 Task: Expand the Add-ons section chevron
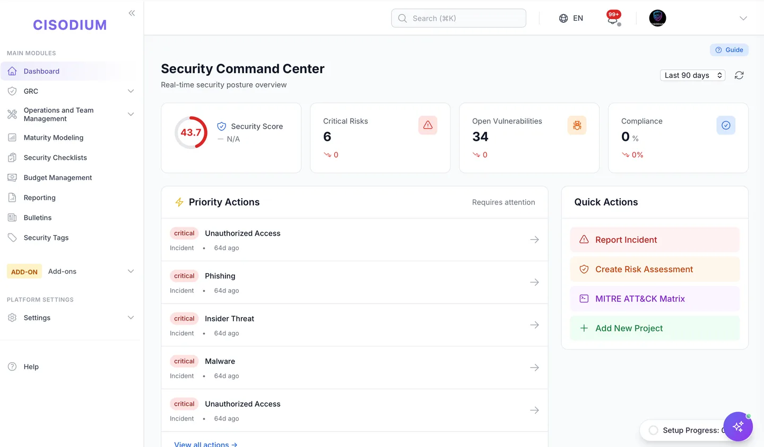tap(131, 271)
